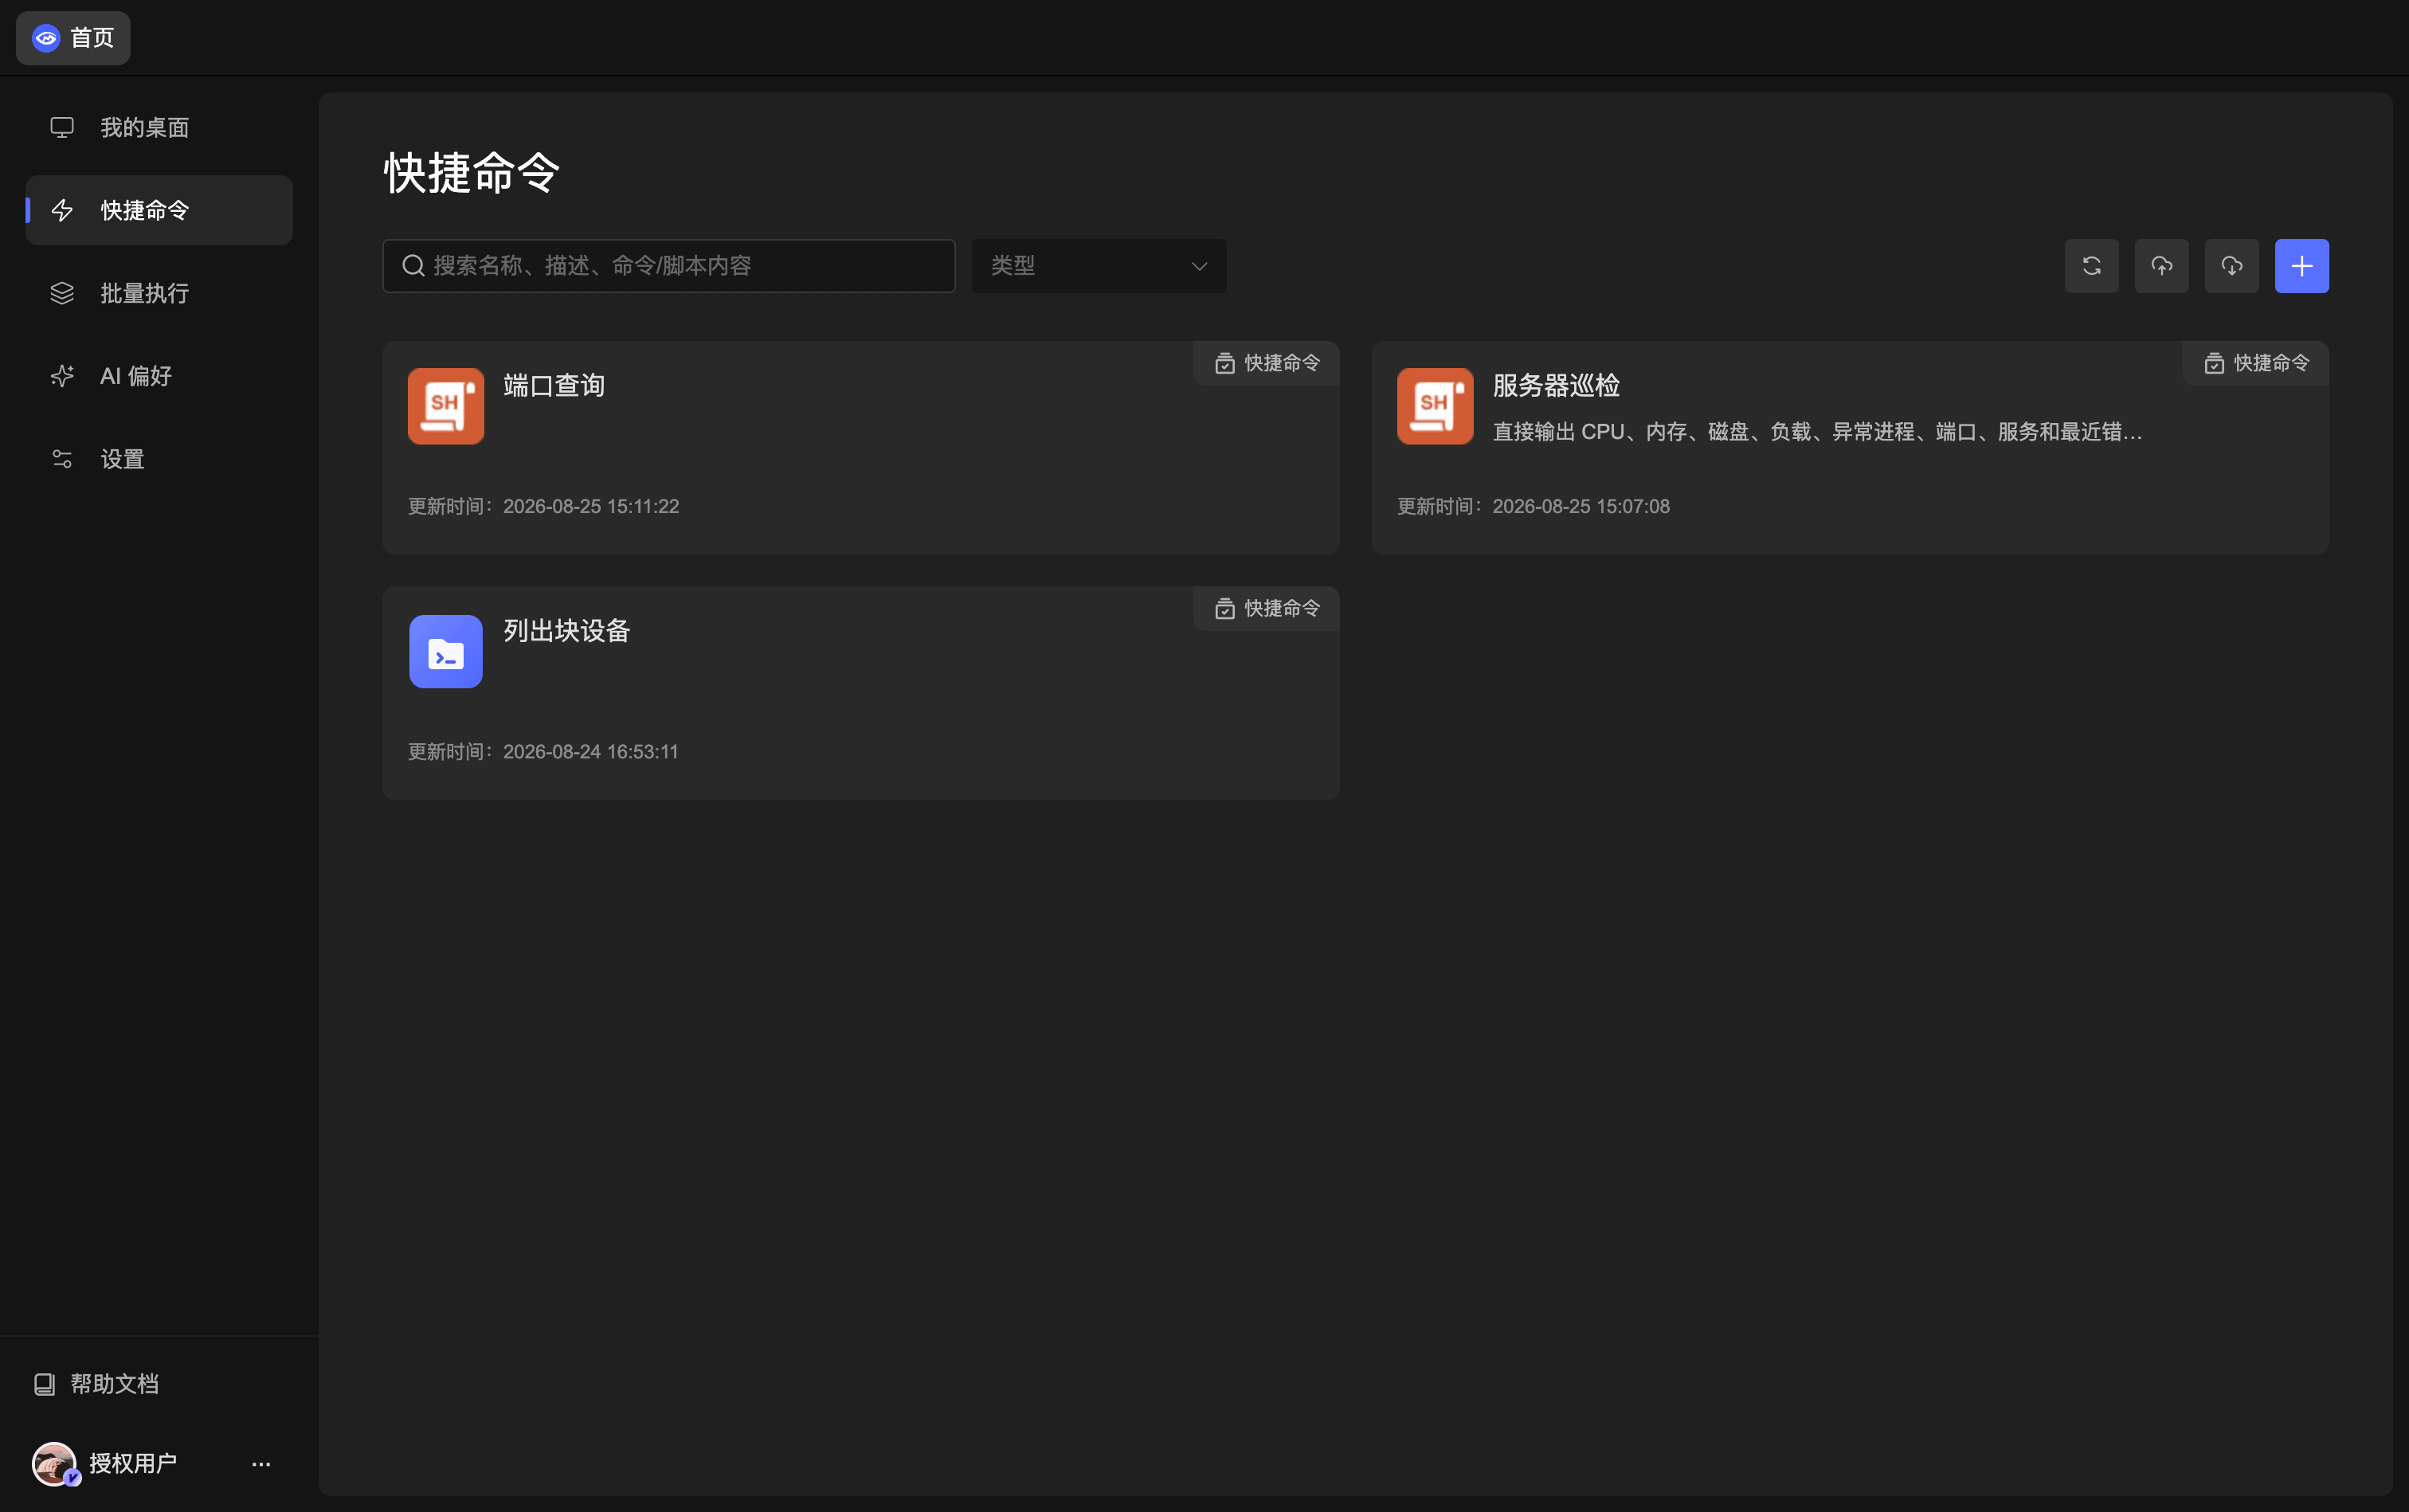Open 批量执行 in the sidebar

[x=159, y=293]
